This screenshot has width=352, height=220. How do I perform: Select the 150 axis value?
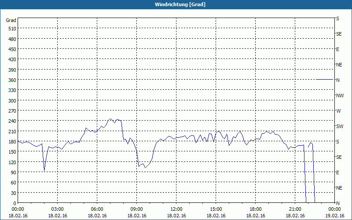(12, 152)
